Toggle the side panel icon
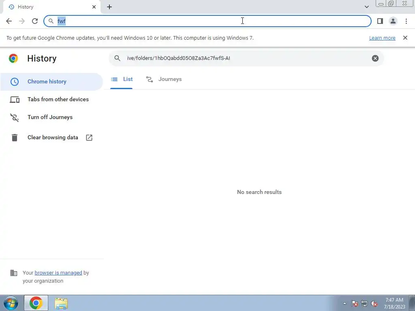 pos(380,21)
